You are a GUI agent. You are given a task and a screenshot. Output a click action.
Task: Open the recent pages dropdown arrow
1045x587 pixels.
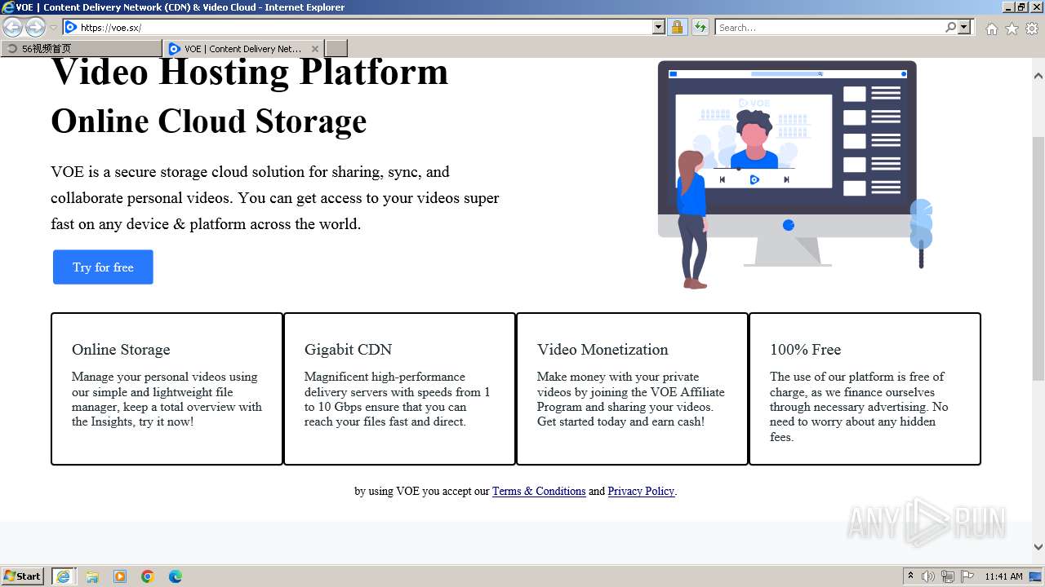click(x=53, y=28)
